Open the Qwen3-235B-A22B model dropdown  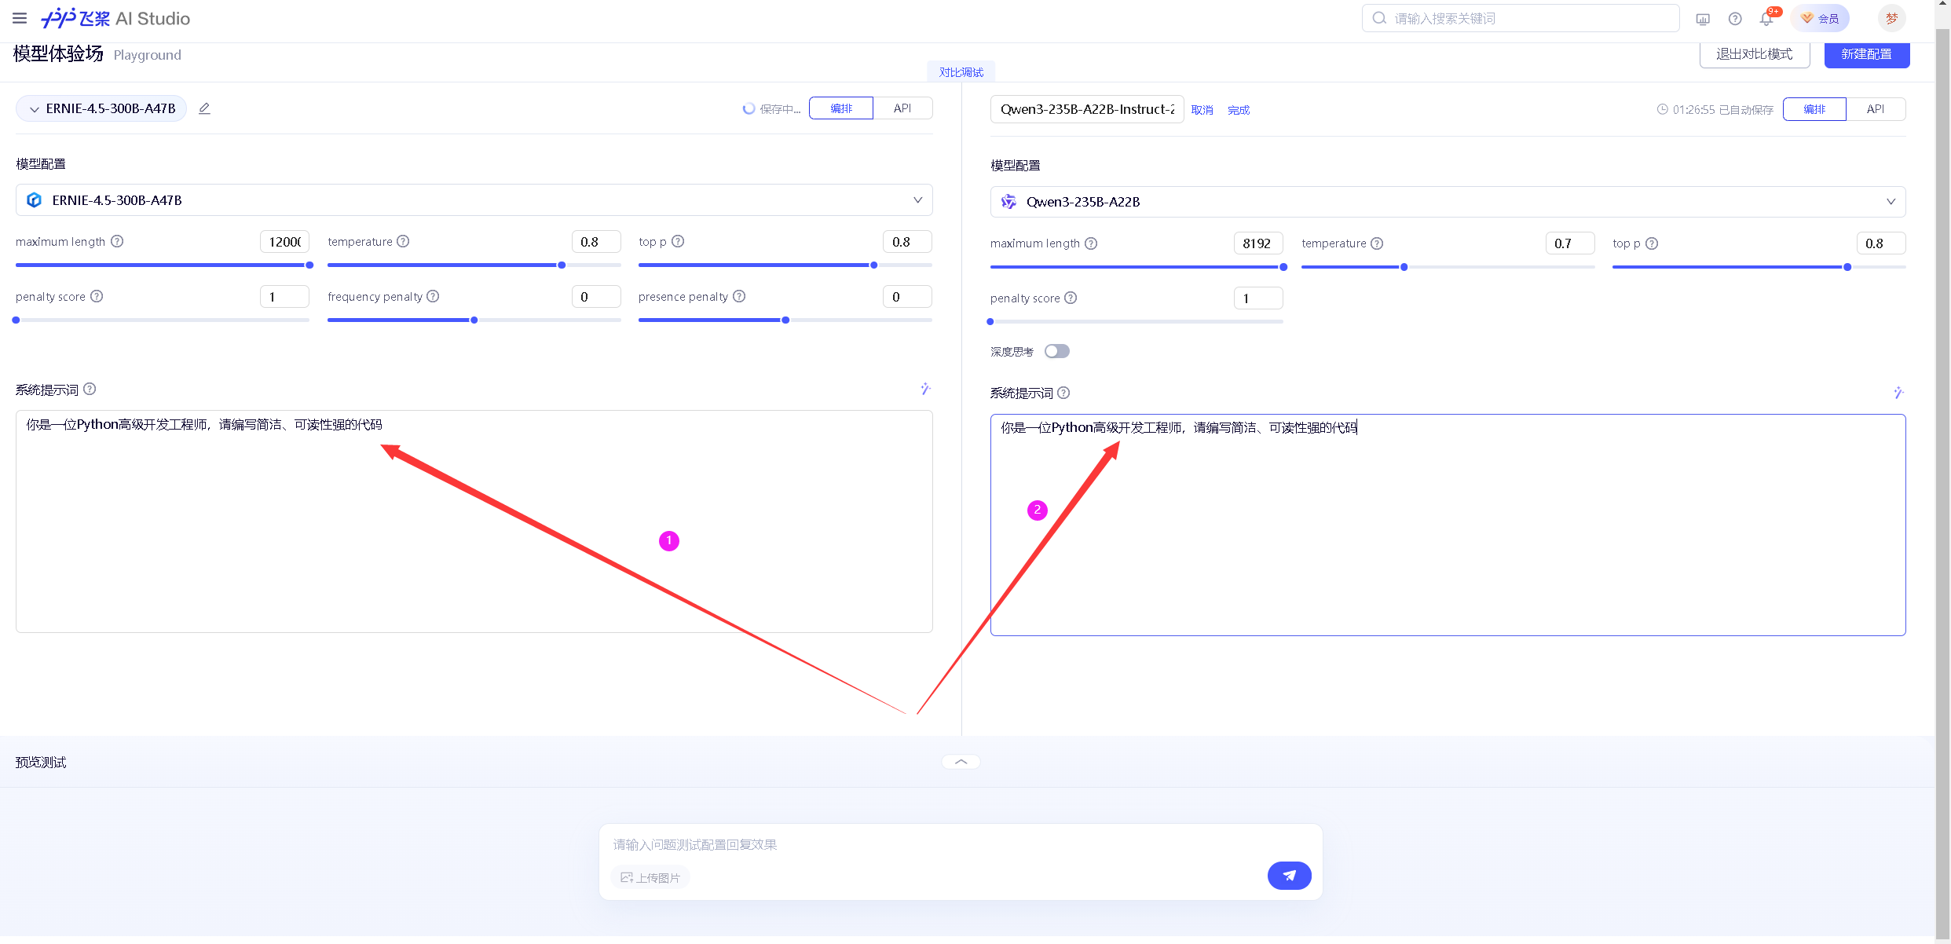coord(1447,202)
